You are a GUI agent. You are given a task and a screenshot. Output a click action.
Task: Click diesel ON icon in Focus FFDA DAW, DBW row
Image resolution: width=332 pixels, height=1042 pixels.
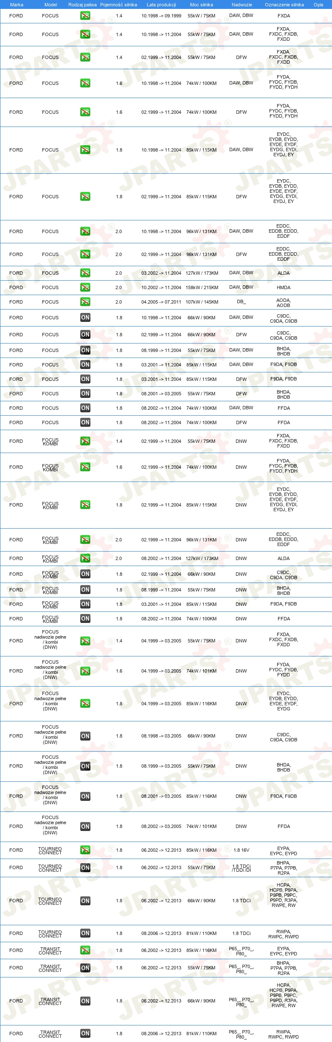(x=85, y=408)
